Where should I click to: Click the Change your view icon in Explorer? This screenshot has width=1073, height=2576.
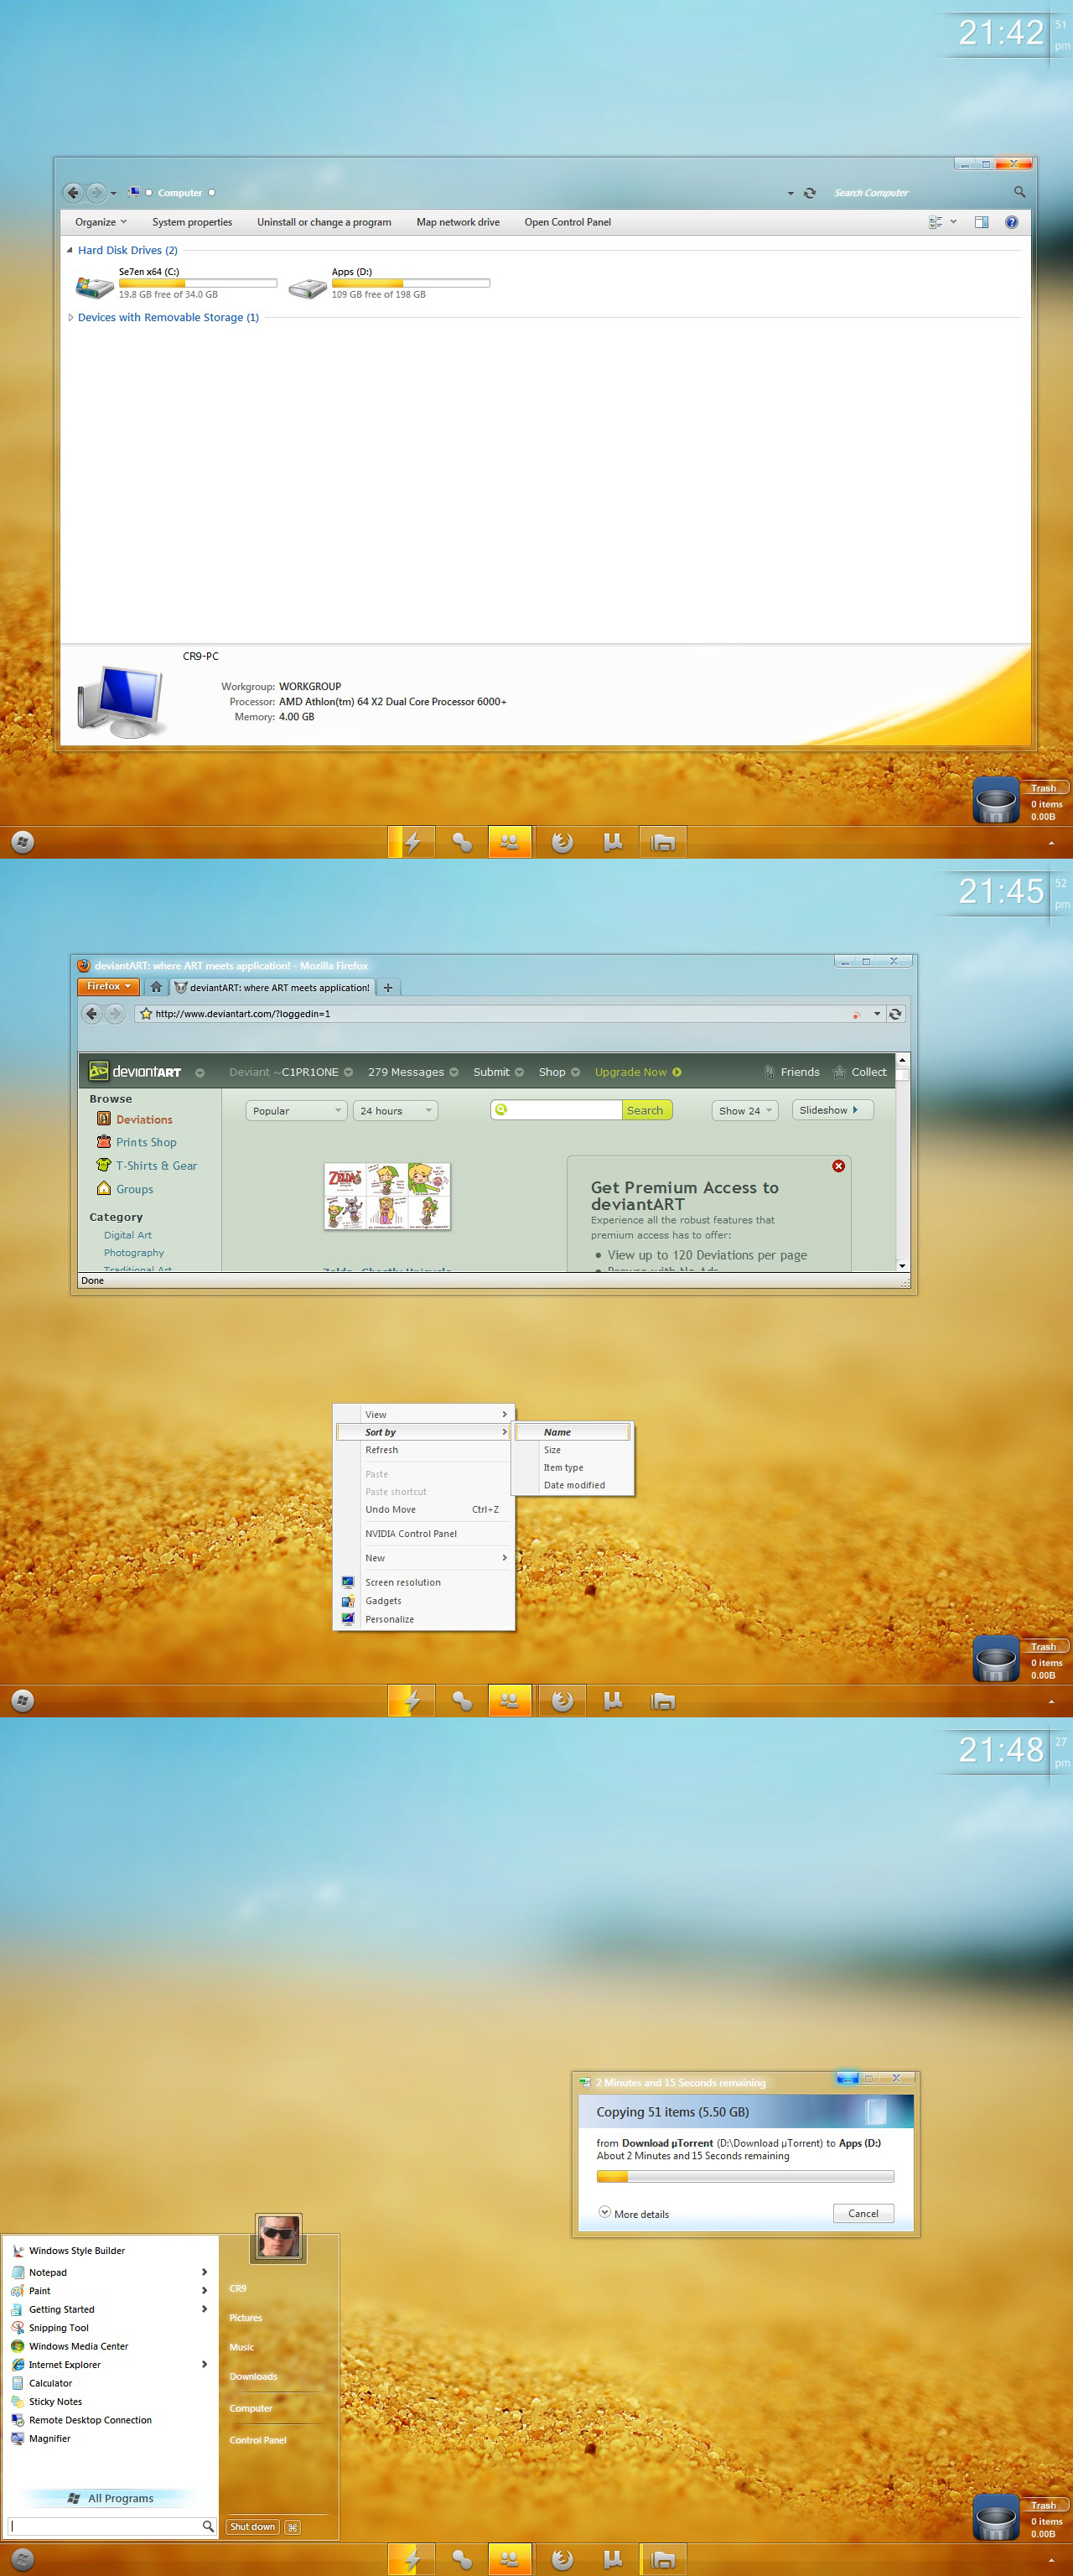click(935, 222)
